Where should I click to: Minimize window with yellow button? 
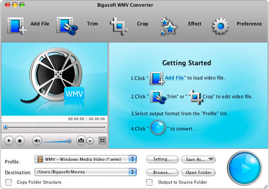pyautogui.click(x=15, y=5)
